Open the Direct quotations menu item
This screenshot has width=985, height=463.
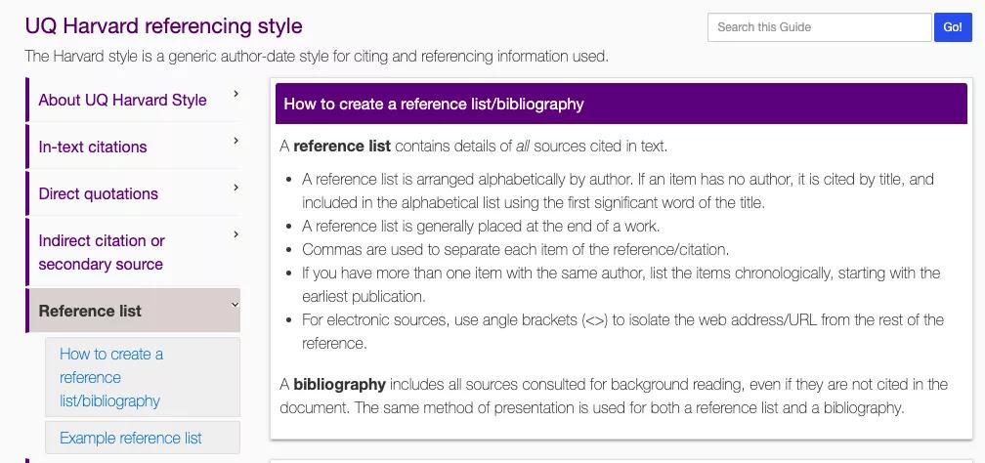(x=98, y=193)
